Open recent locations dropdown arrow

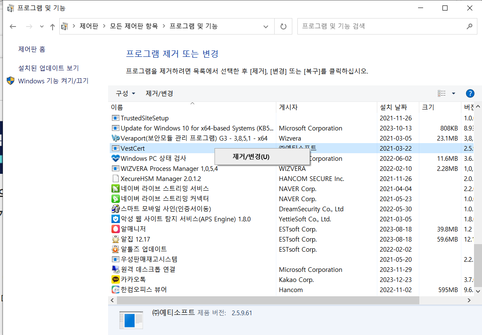click(42, 27)
